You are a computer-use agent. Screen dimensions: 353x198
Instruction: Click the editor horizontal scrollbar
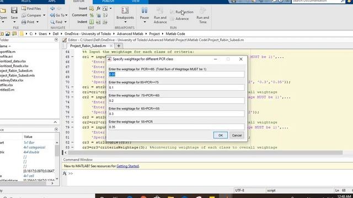(205, 152)
